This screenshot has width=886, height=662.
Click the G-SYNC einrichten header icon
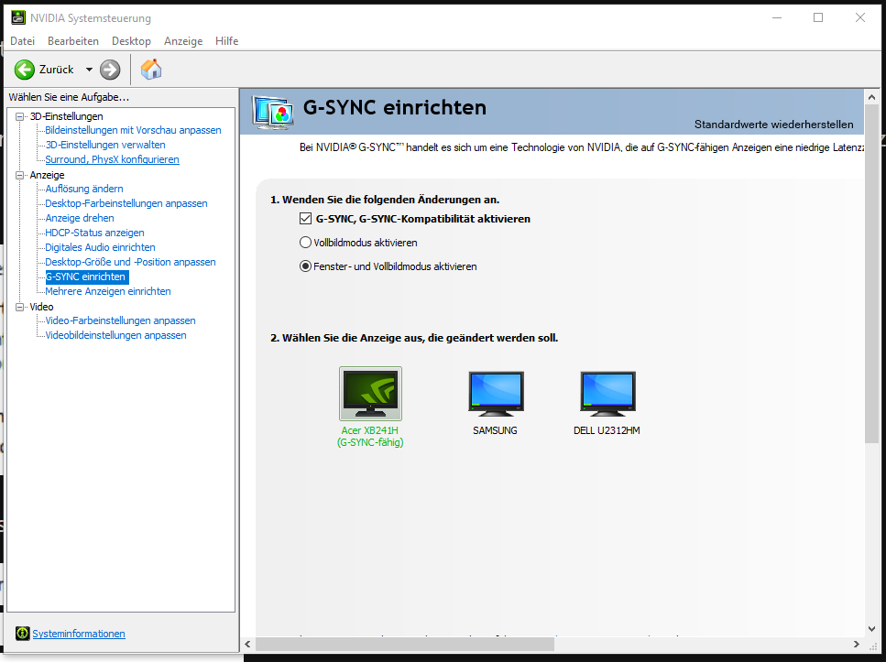[x=273, y=112]
